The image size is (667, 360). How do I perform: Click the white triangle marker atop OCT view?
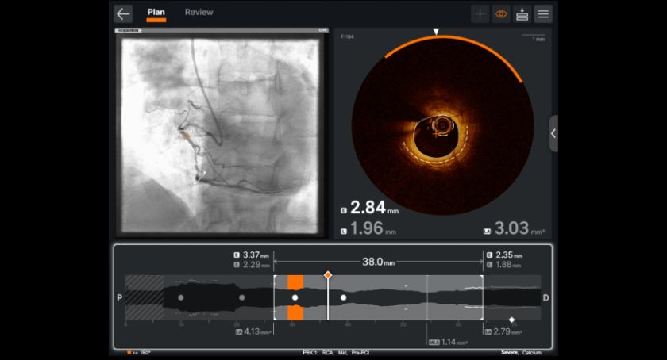tap(435, 32)
